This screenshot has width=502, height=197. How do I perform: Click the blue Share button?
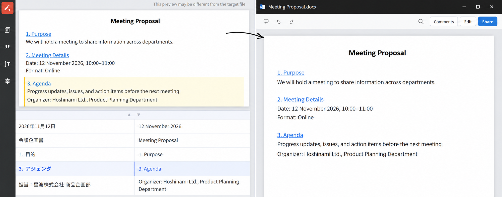click(487, 22)
